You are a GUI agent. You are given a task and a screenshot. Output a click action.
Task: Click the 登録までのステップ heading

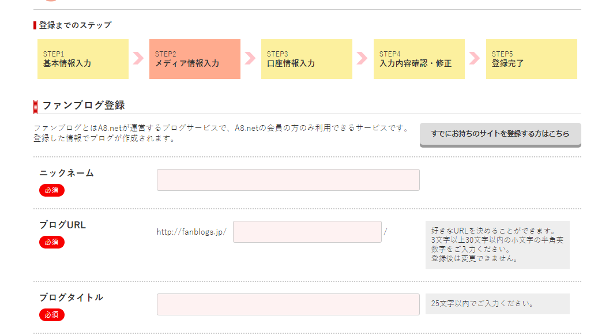[75, 25]
